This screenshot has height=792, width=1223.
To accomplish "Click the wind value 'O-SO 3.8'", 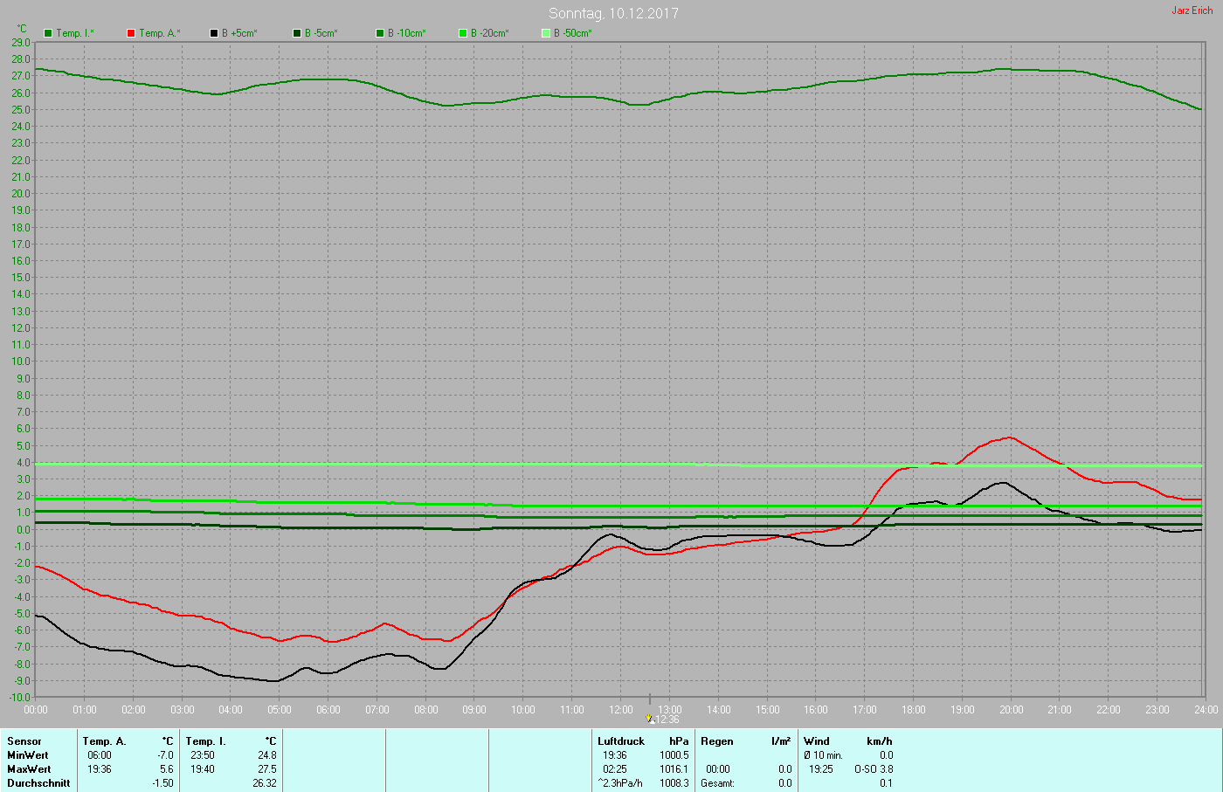I will [x=874, y=769].
